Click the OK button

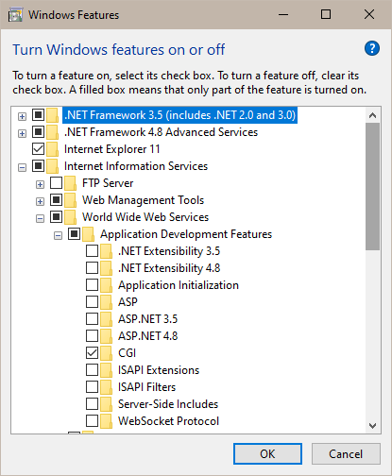click(267, 454)
